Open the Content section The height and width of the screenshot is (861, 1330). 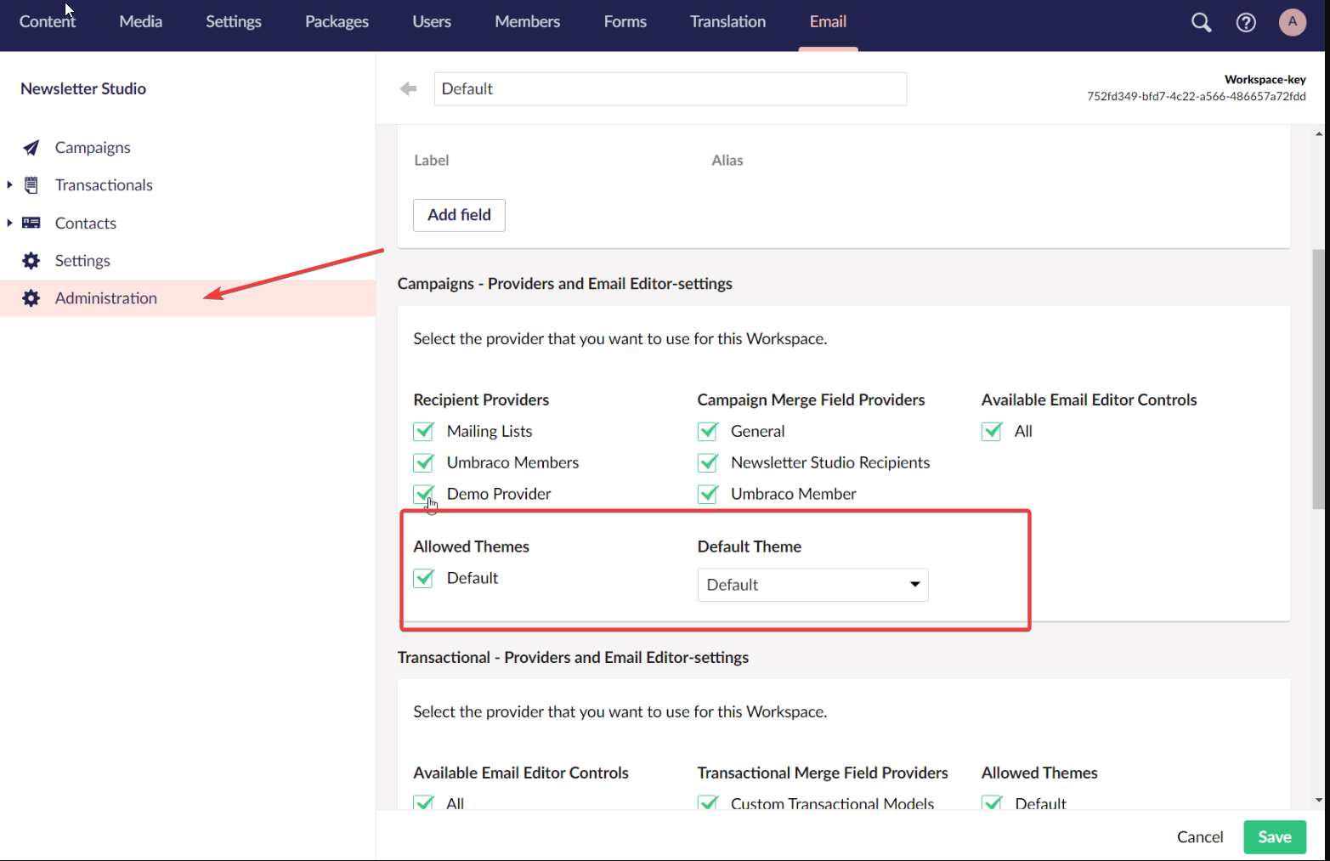(48, 22)
